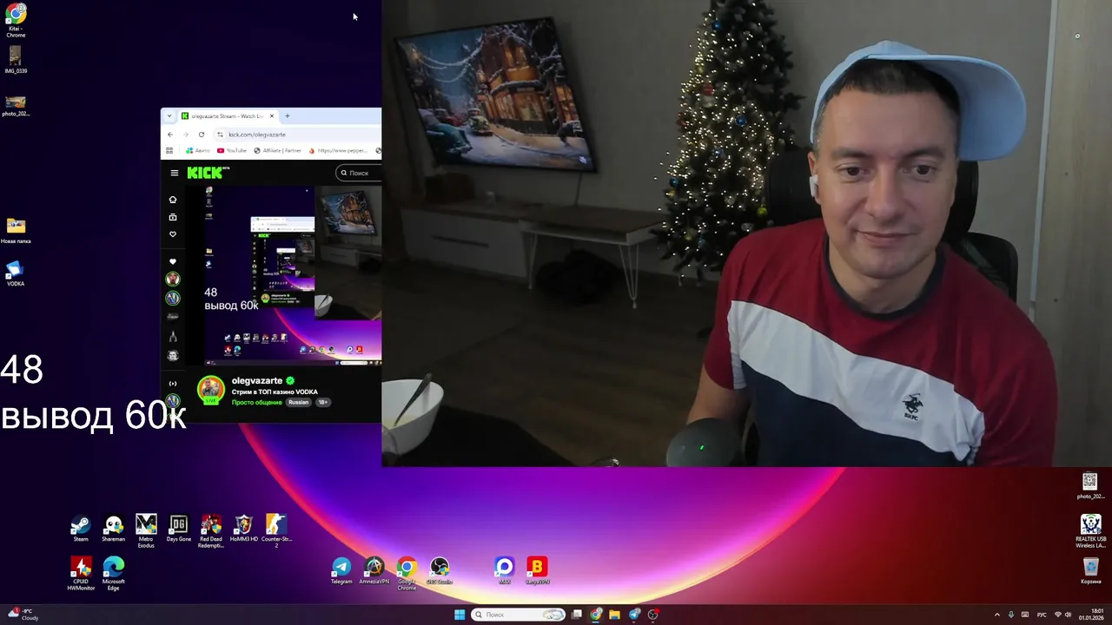Select REALTEK USB Wireless LAN desktop icon
The image size is (1112, 625).
click(x=1091, y=530)
